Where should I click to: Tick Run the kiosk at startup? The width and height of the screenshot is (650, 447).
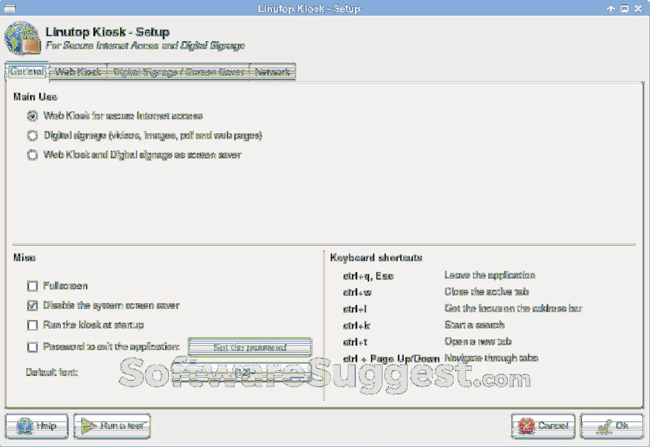point(32,325)
